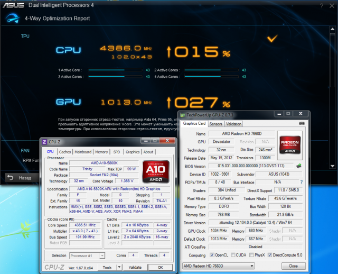This screenshot has height=274, width=338.
Task: Click the GPU frequency 1013.0 MHz readout
Action: (126, 102)
